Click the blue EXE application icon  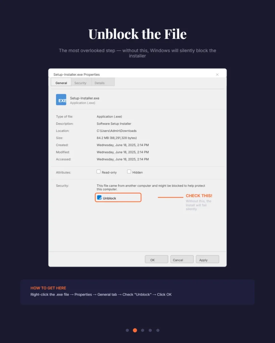point(61,99)
